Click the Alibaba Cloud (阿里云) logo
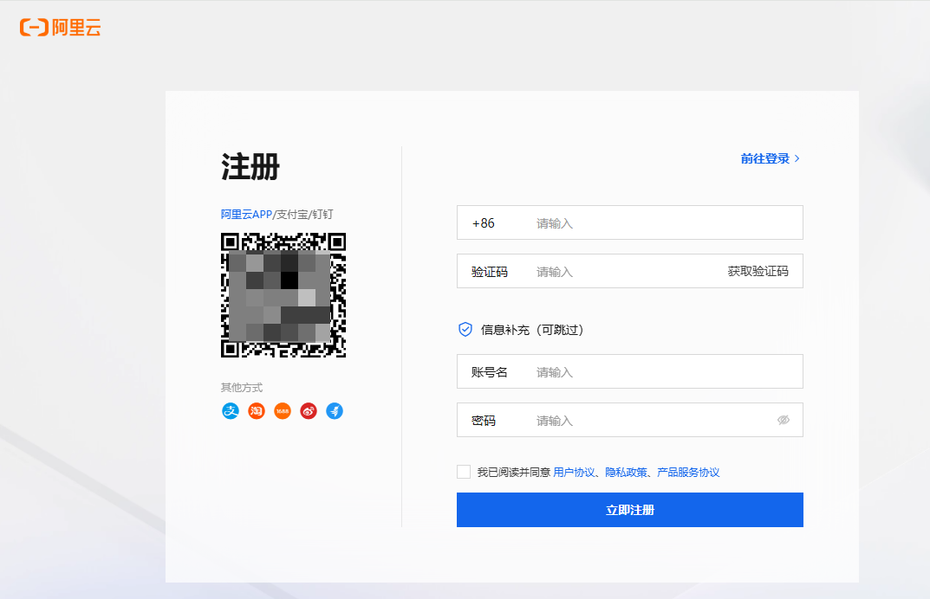This screenshot has height=599, width=930. pyautogui.click(x=60, y=27)
